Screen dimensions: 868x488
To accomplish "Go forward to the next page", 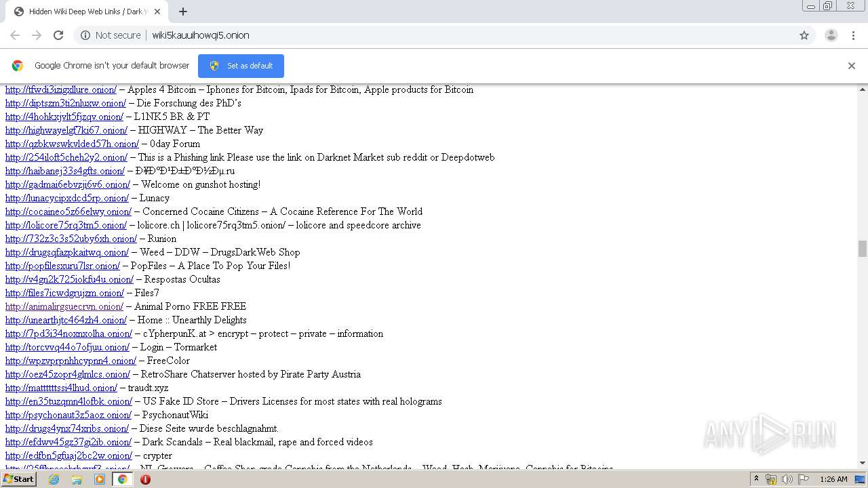I will coord(37,35).
